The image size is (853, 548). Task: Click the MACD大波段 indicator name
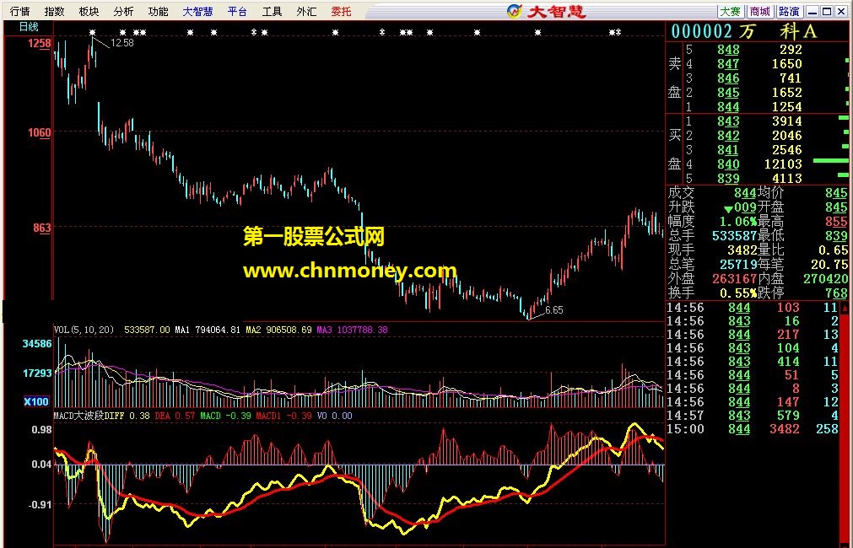tap(78, 416)
